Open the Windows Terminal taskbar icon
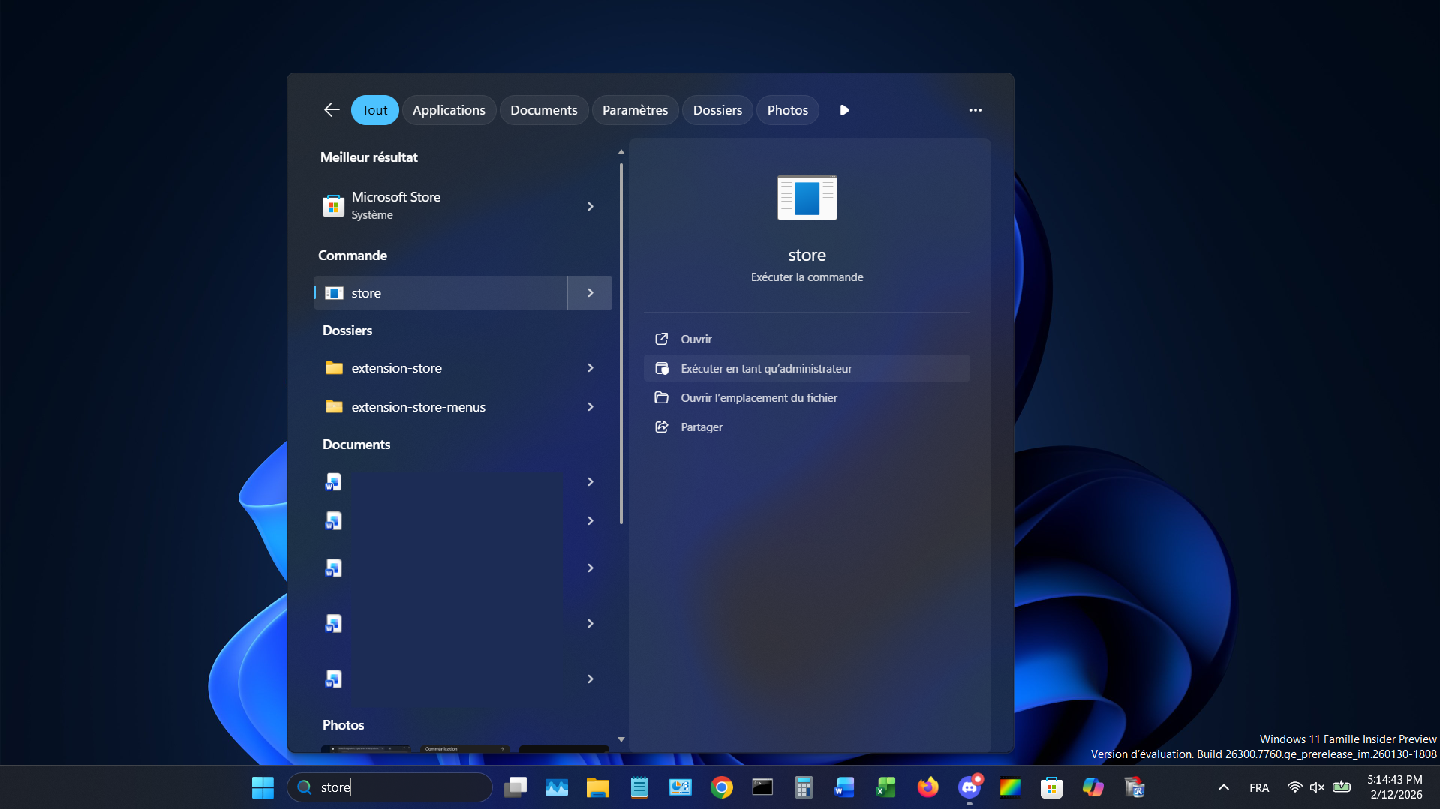1440x809 pixels. [762, 787]
